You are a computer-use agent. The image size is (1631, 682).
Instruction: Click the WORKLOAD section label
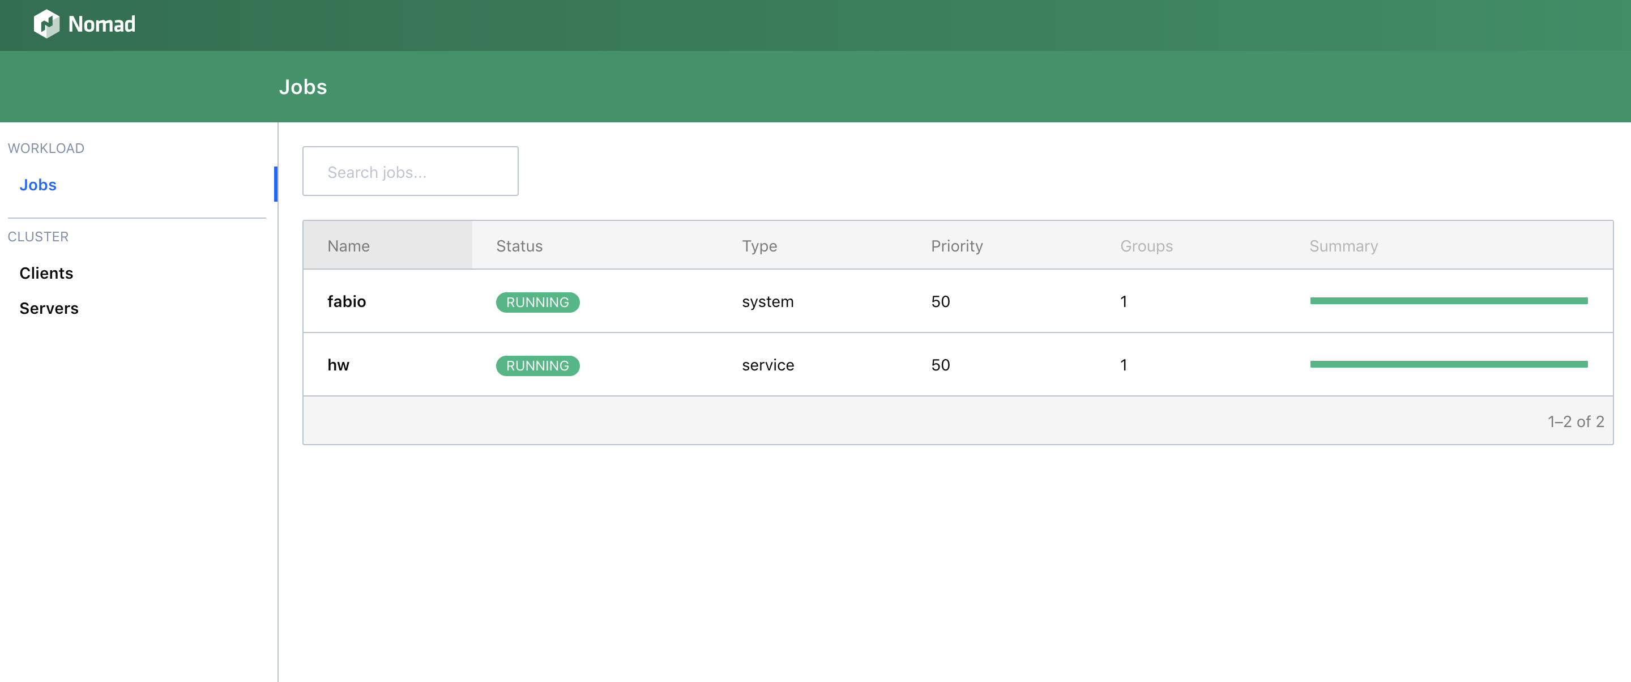click(45, 148)
